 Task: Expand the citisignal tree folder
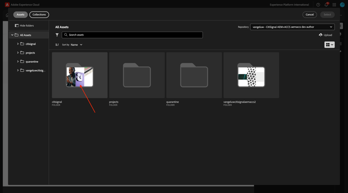coord(18,44)
